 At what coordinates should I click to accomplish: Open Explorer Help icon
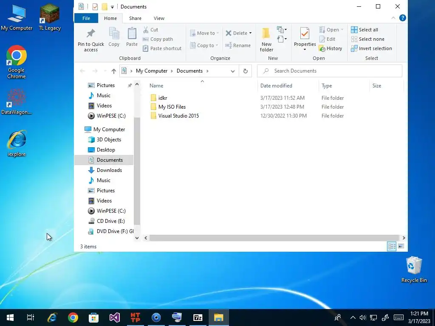pos(402,18)
